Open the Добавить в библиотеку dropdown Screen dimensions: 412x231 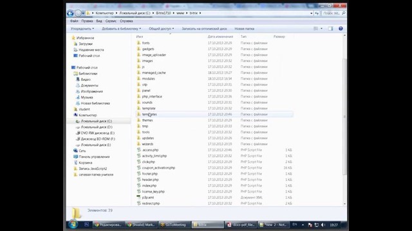tap(122, 29)
